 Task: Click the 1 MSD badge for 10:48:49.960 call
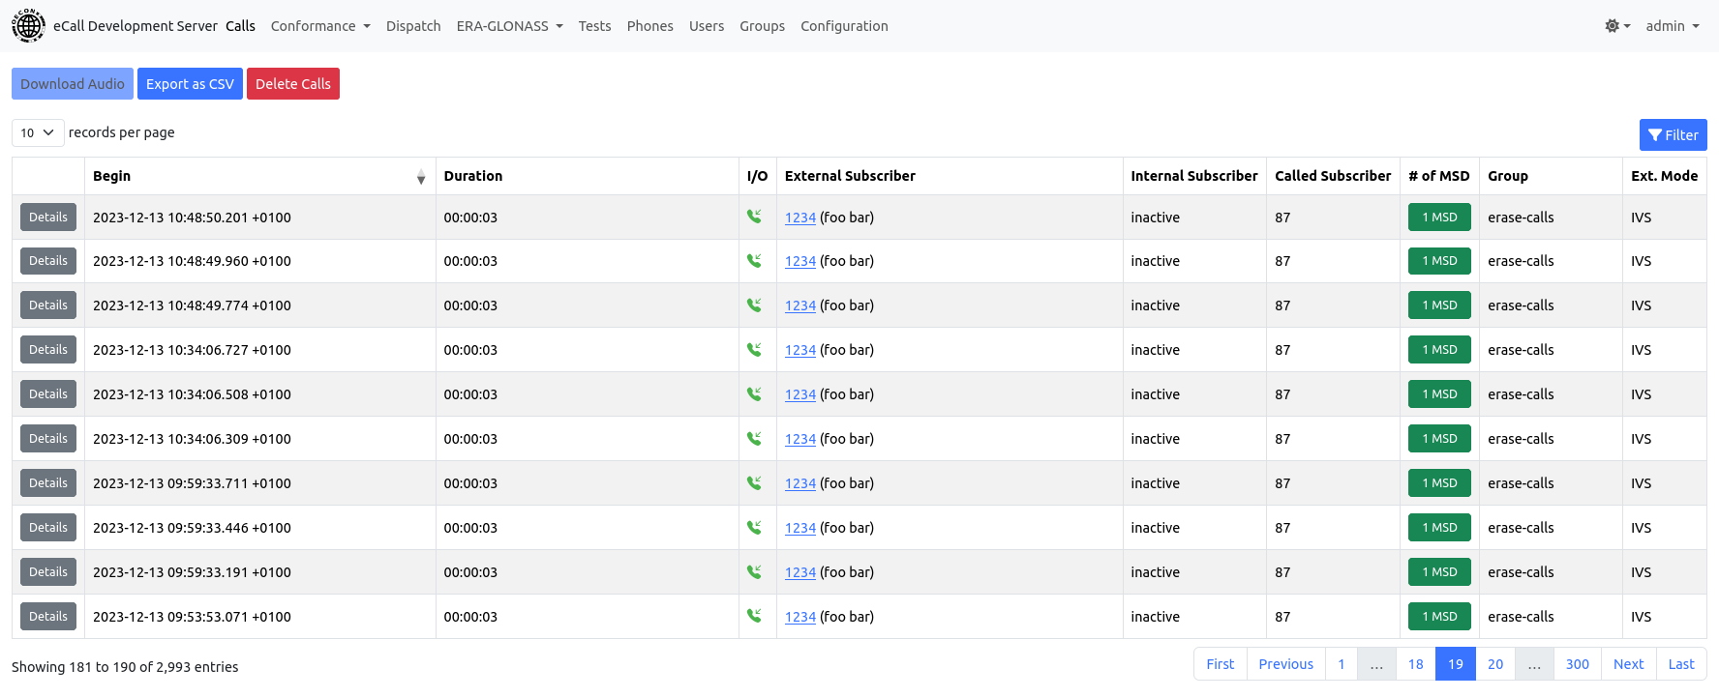[x=1439, y=261]
